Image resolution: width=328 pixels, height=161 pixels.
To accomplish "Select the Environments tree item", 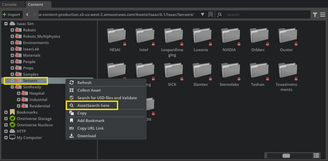I will coord(36,43).
